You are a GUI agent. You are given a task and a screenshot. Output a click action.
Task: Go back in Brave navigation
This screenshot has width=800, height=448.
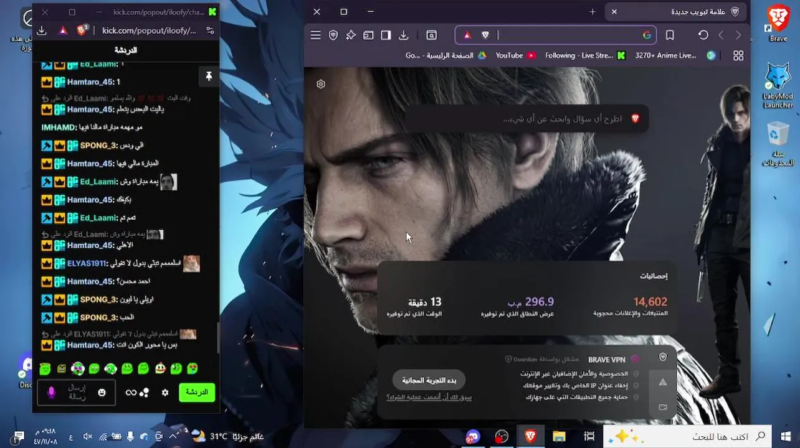(721, 35)
